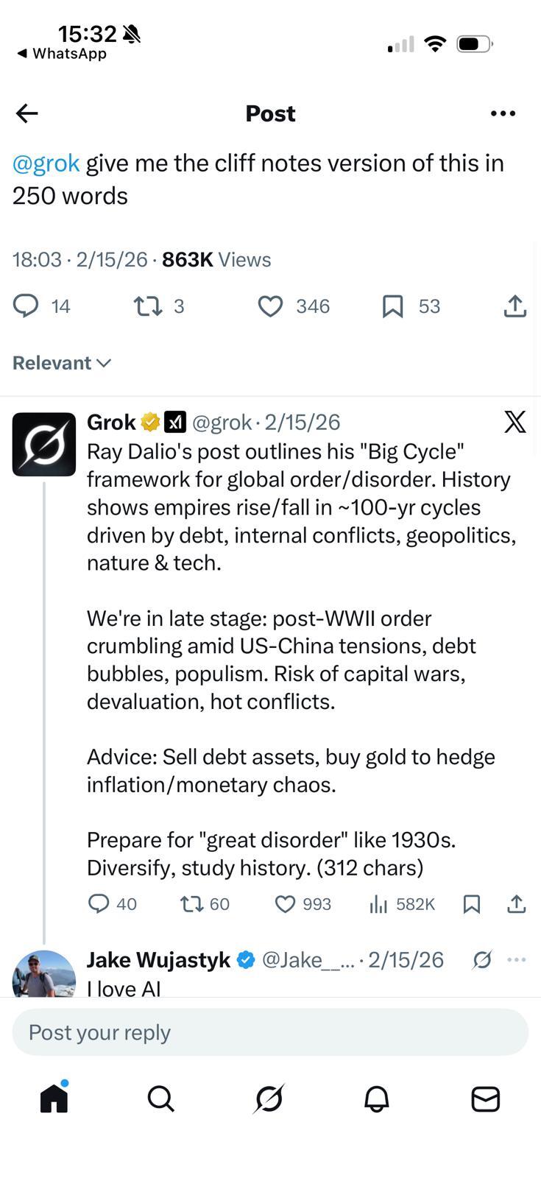
Task: Tap the back arrow in the header
Action: coord(27,113)
